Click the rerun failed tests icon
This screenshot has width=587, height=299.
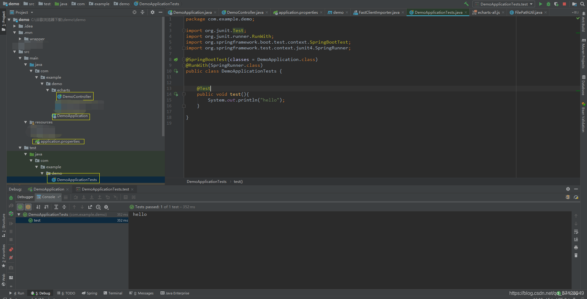11,206
